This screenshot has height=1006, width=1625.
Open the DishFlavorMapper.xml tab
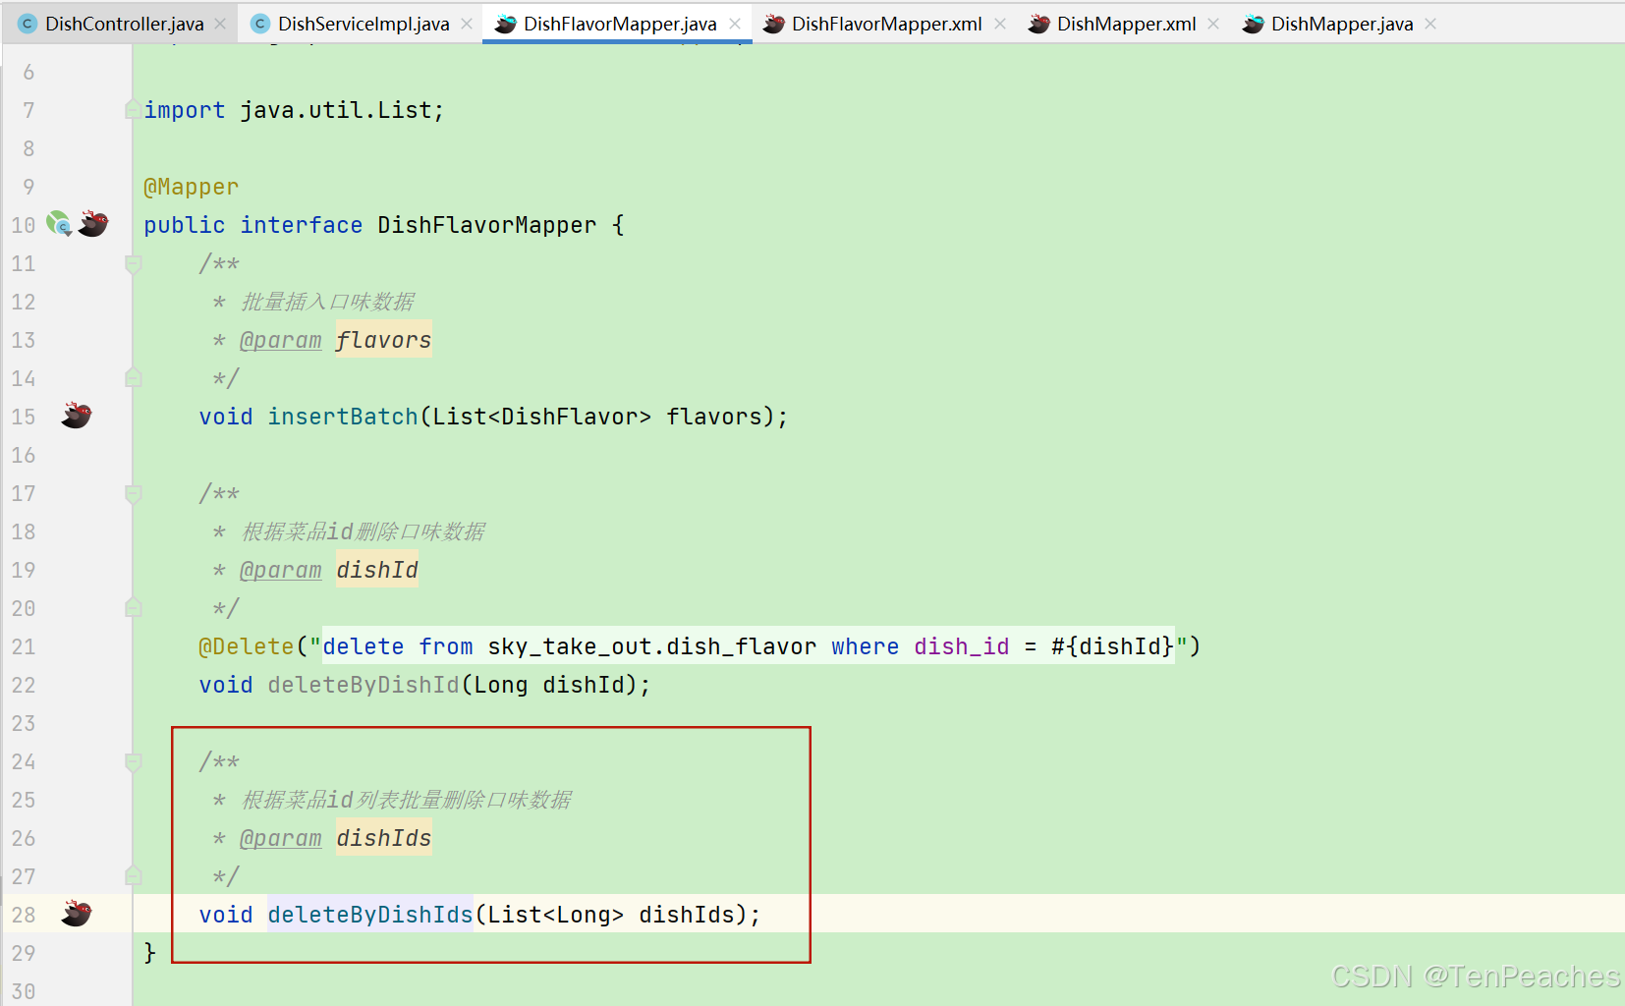click(886, 24)
